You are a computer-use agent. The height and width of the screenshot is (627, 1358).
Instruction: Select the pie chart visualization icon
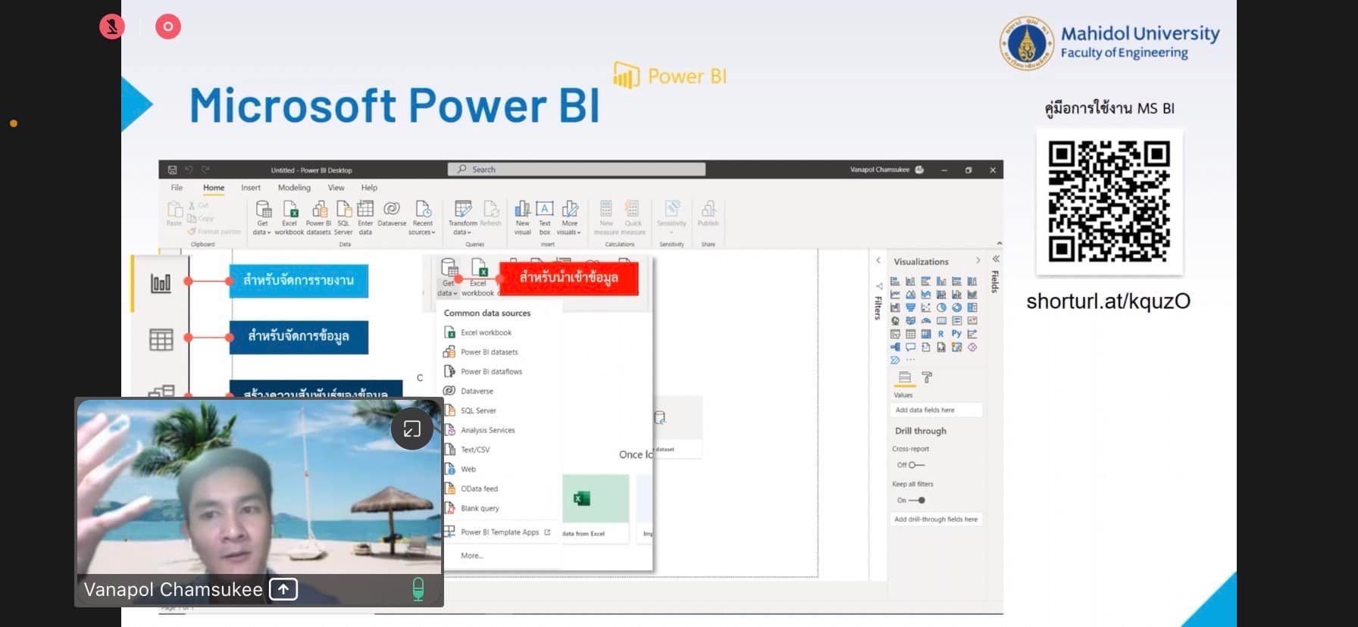(x=941, y=307)
